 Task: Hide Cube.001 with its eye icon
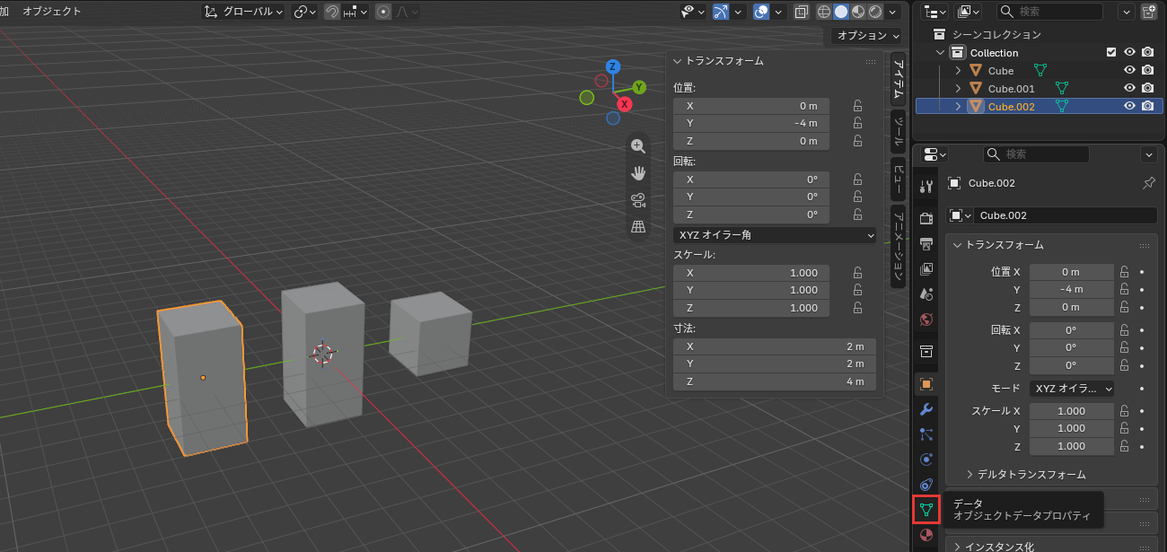coord(1130,88)
